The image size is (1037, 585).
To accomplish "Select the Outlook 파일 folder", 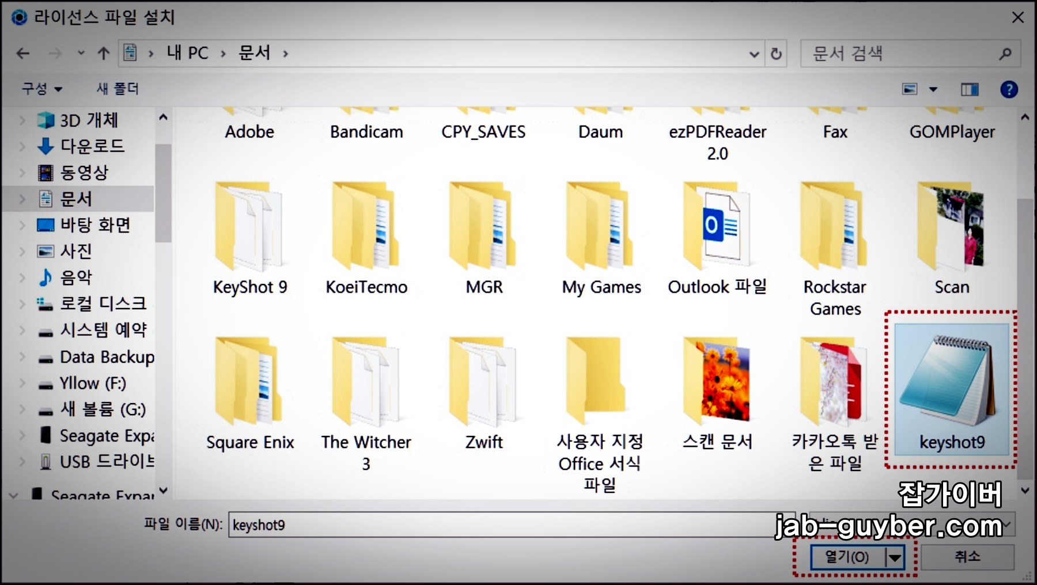I will 717,239.
